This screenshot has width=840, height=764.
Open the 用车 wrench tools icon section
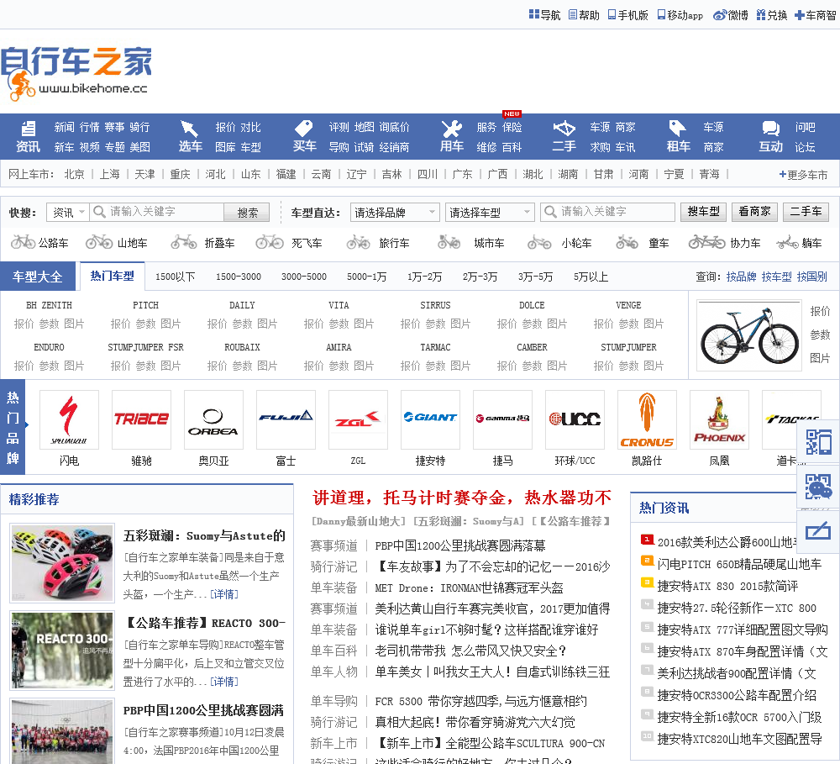tap(452, 137)
